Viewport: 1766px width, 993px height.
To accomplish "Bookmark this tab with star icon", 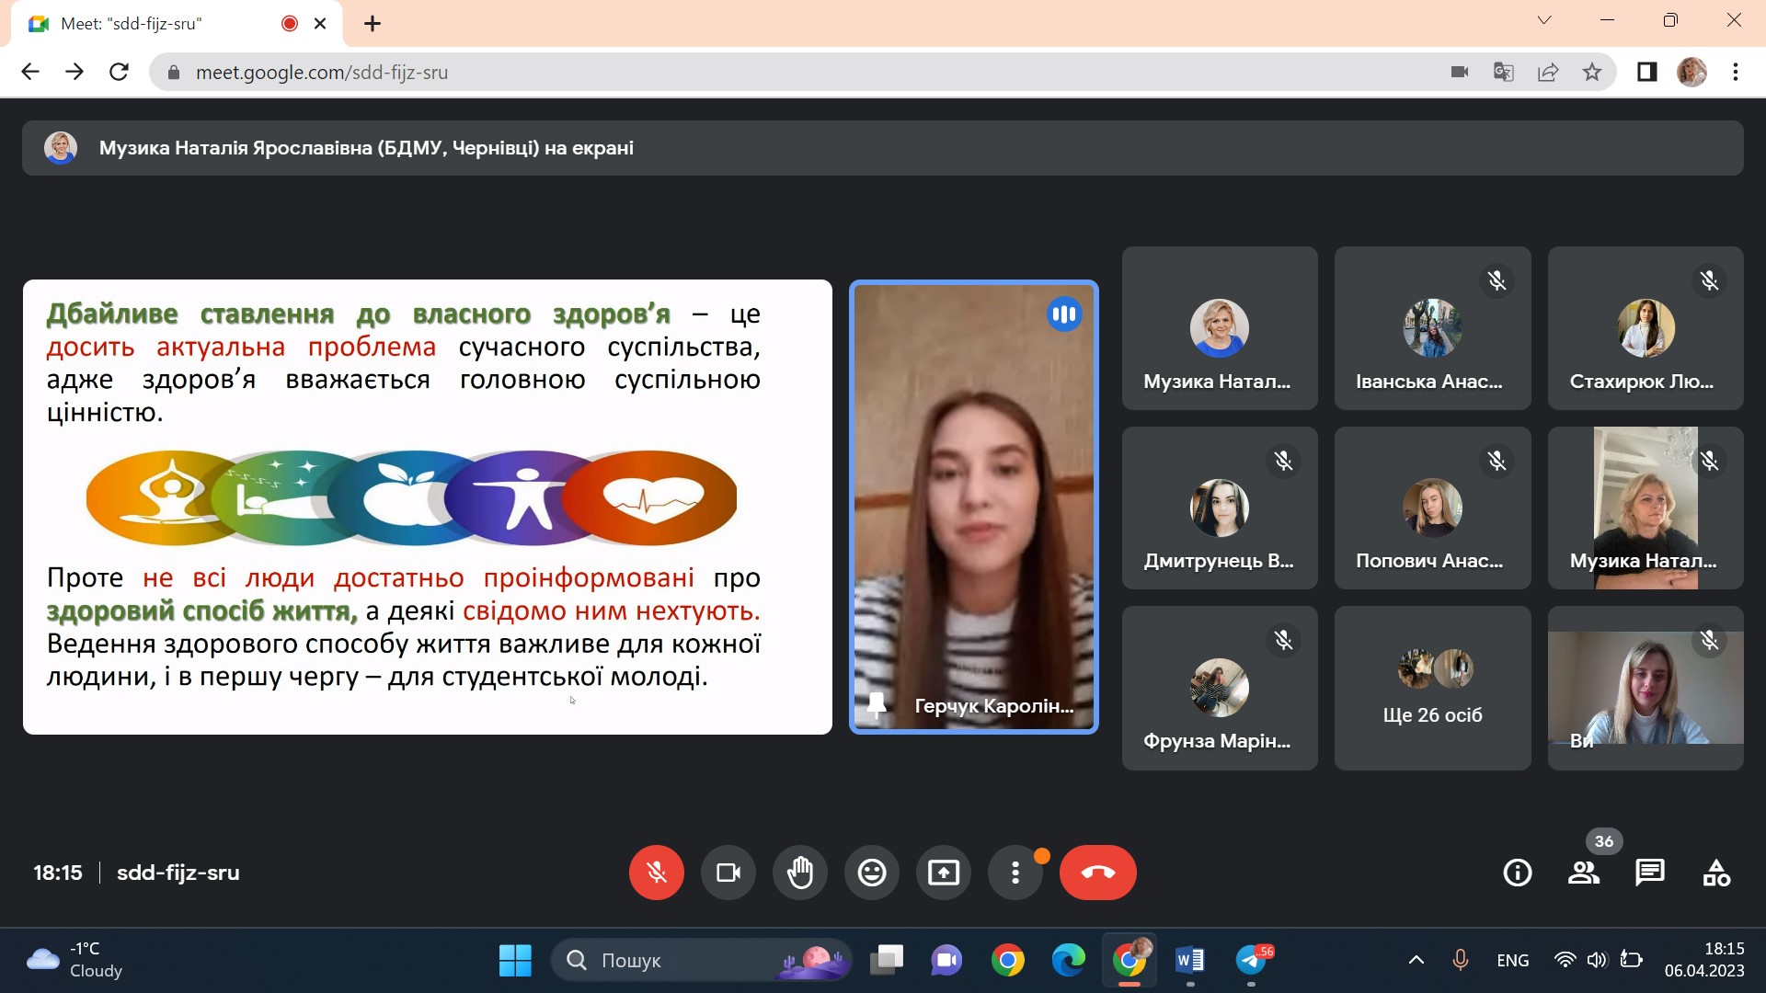I will [x=1592, y=72].
